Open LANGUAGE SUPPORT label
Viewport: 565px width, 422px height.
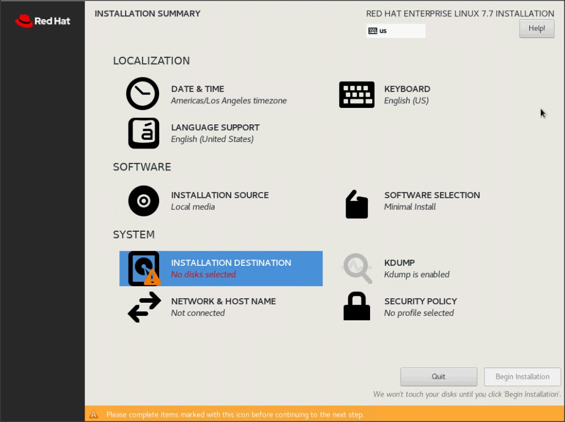click(215, 127)
